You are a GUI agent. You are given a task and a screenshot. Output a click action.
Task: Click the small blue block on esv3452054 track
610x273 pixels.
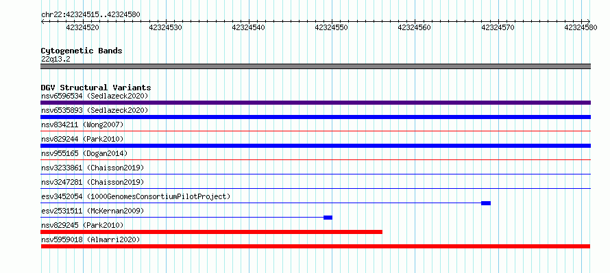click(486, 203)
